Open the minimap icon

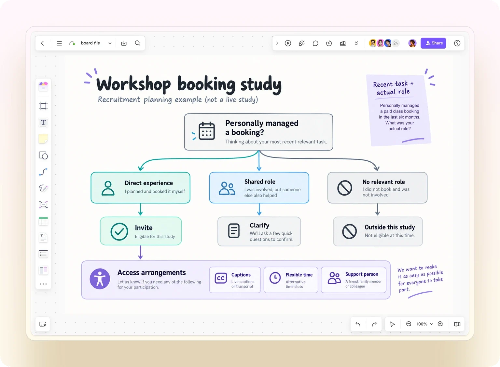[x=457, y=324]
